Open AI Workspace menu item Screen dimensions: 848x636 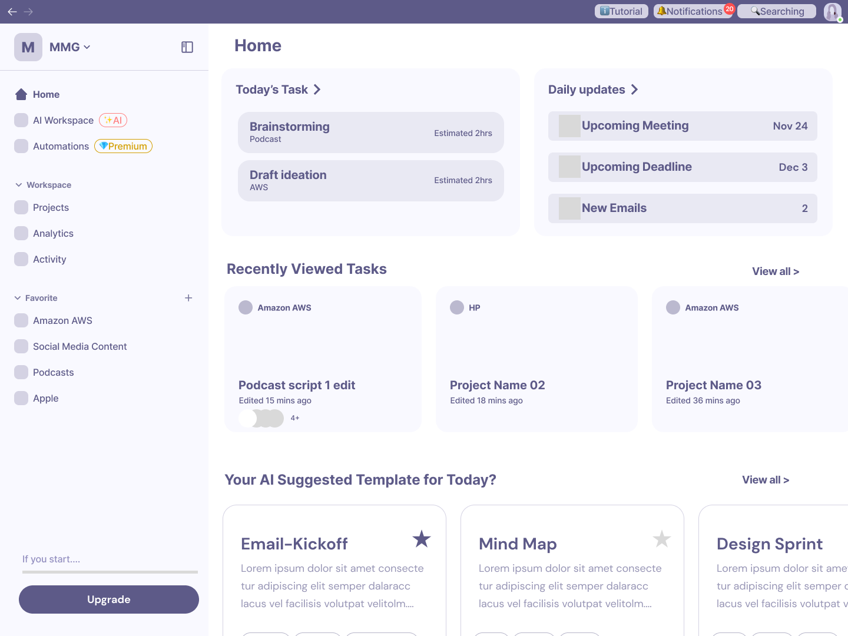[x=71, y=120]
